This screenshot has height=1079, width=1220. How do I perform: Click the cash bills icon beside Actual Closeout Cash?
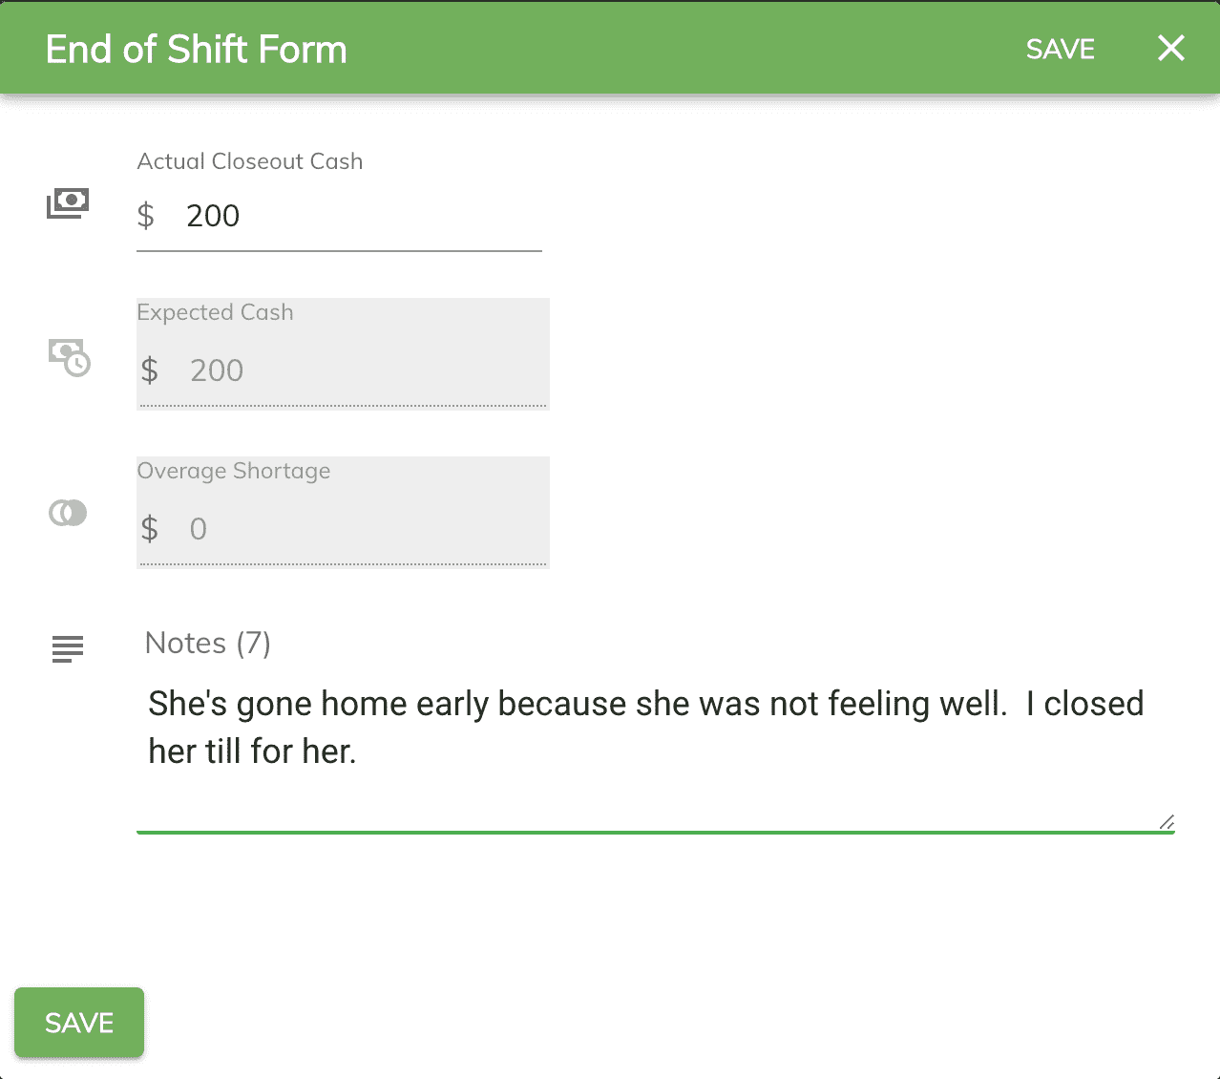[x=68, y=202]
